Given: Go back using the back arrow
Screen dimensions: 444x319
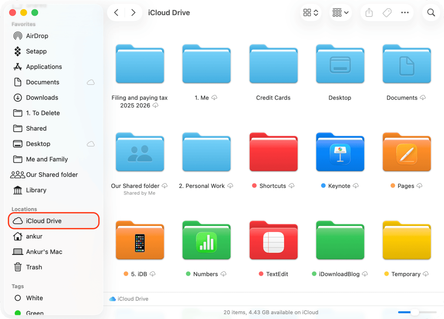Looking at the screenshot, I should click(116, 13).
